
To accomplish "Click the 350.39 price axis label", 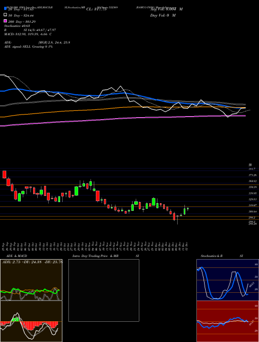I will click(x=252, y=187).
